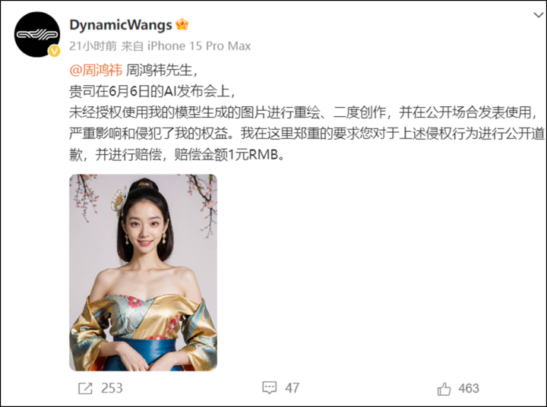Open the attached woman portrait image
547x407 pixels.
(x=143, y=273)
